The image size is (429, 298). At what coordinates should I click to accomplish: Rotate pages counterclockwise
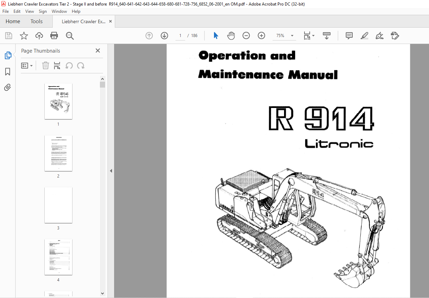click(x=69, y=66)
